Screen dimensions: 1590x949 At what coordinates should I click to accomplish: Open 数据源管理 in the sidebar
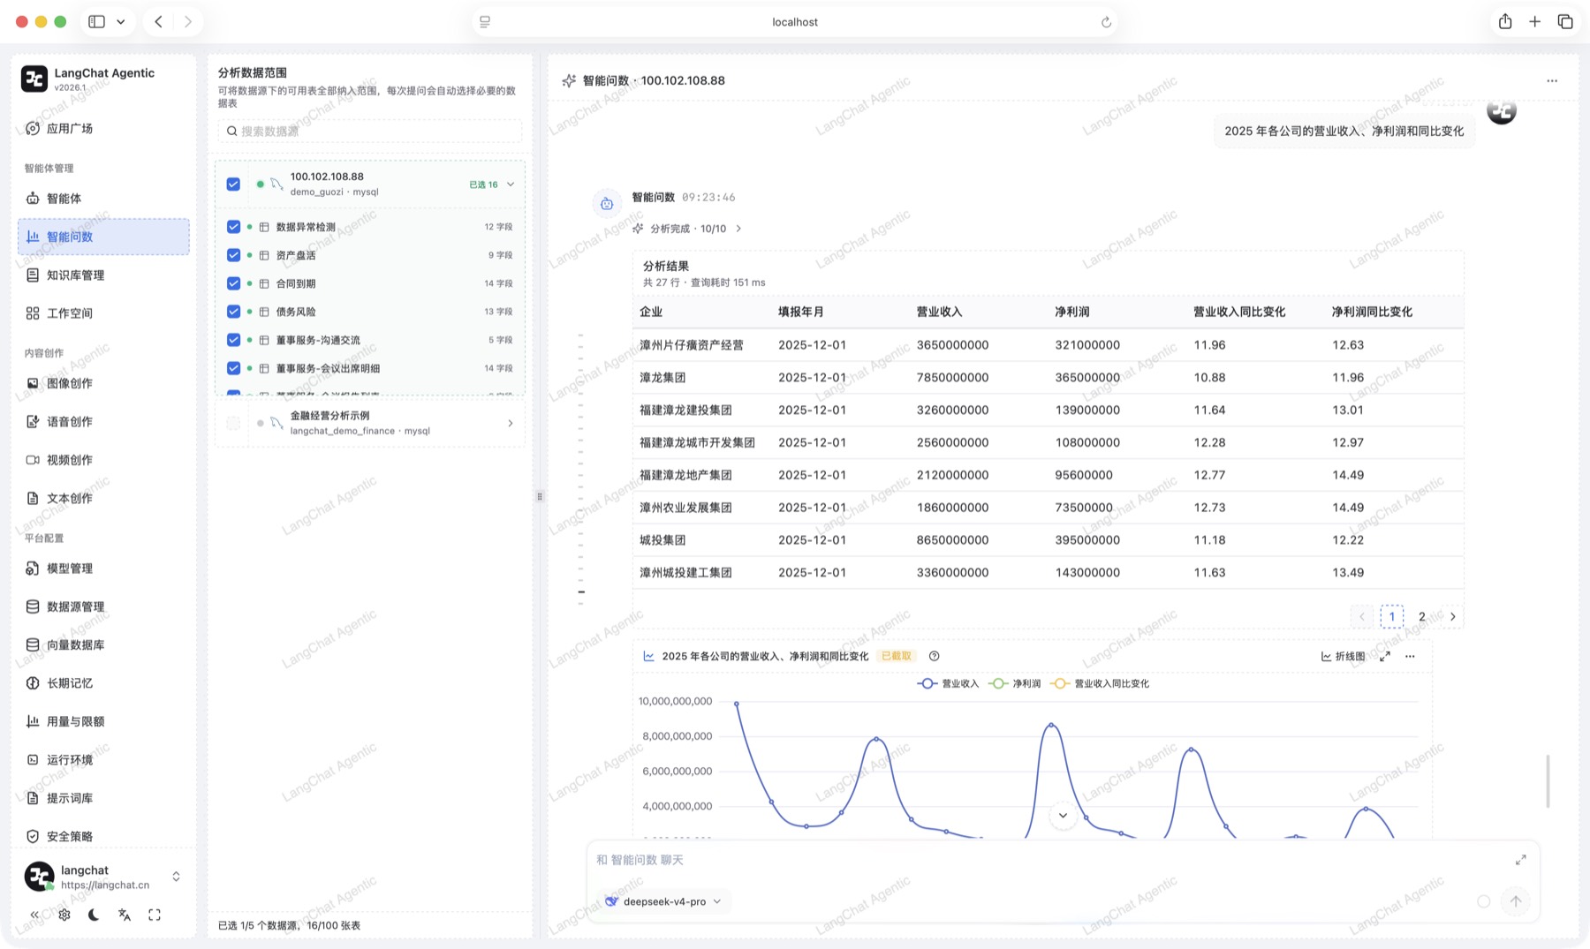pyautogui.click(x=103, y=606)
